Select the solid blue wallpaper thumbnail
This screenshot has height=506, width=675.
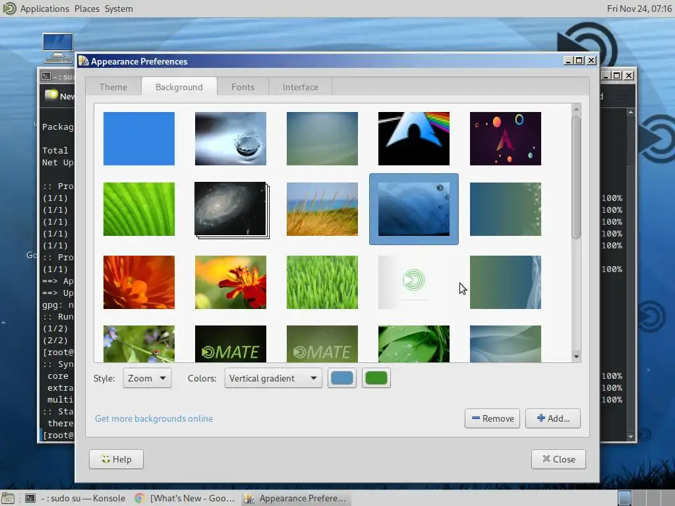point(138,138)
